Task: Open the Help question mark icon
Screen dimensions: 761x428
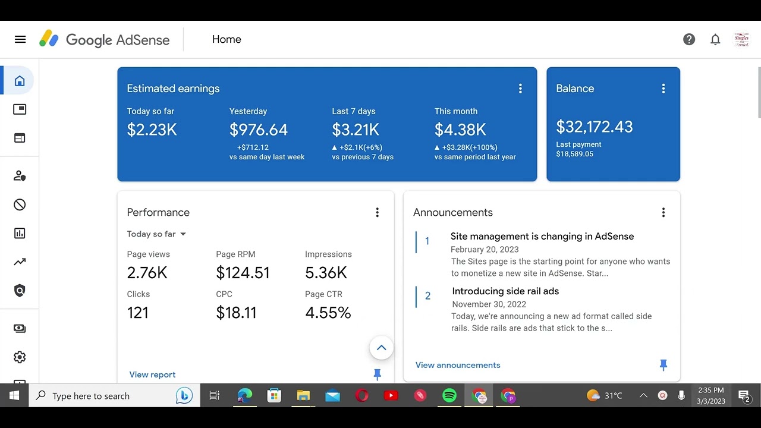Action: pos(689,39)
